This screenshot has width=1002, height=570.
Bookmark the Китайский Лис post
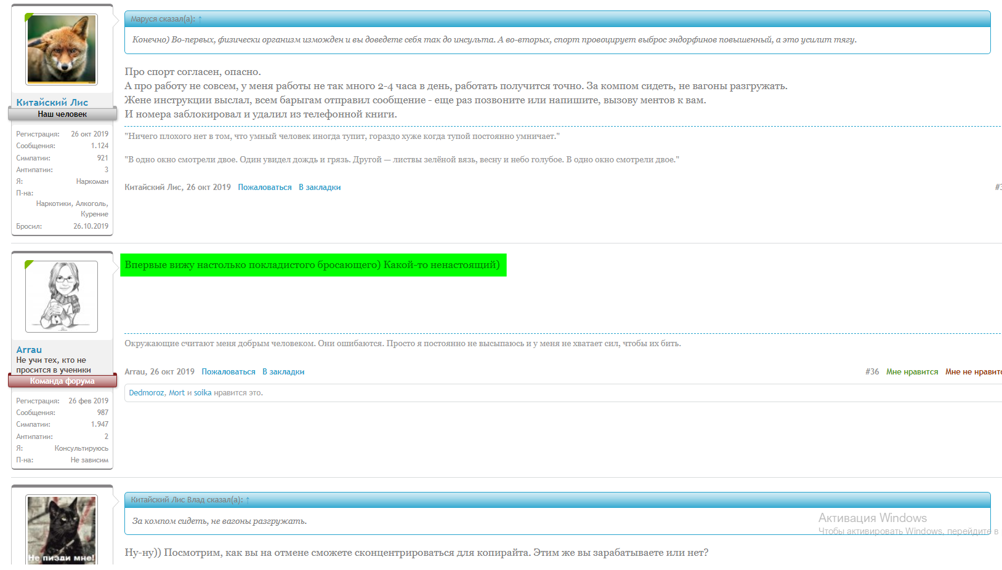(320, 188)
